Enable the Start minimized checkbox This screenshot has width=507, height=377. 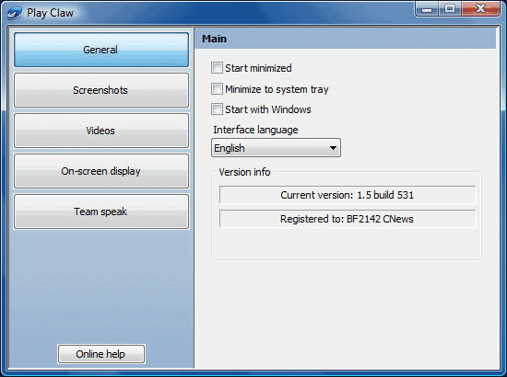217,68
